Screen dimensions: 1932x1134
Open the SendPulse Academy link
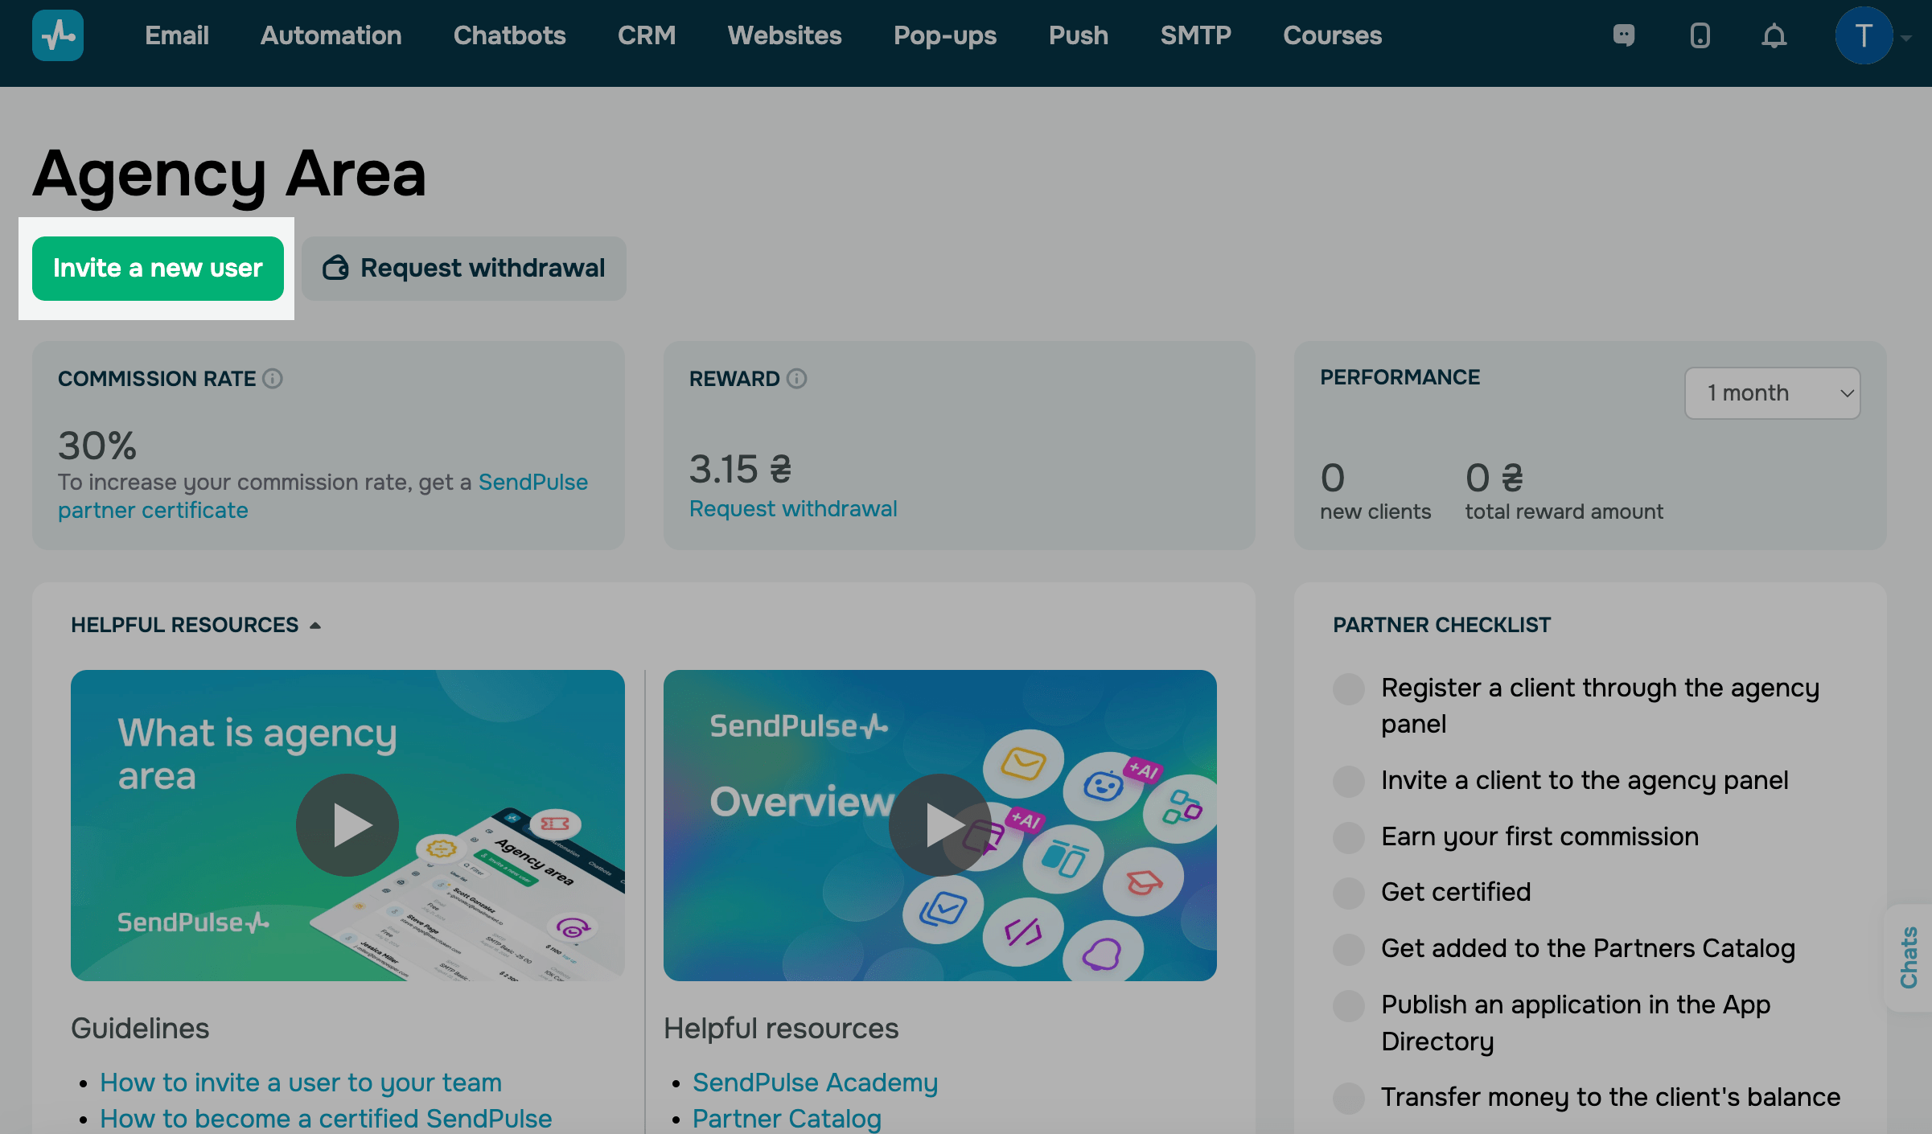(x=815, y=1083)
